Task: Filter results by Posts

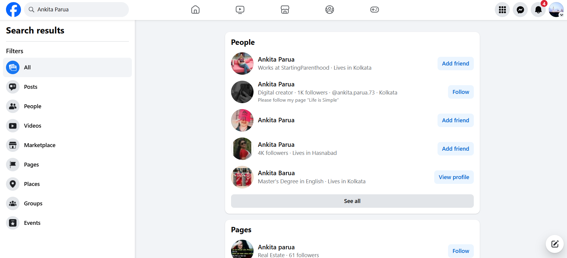Action: pos(67,87)
